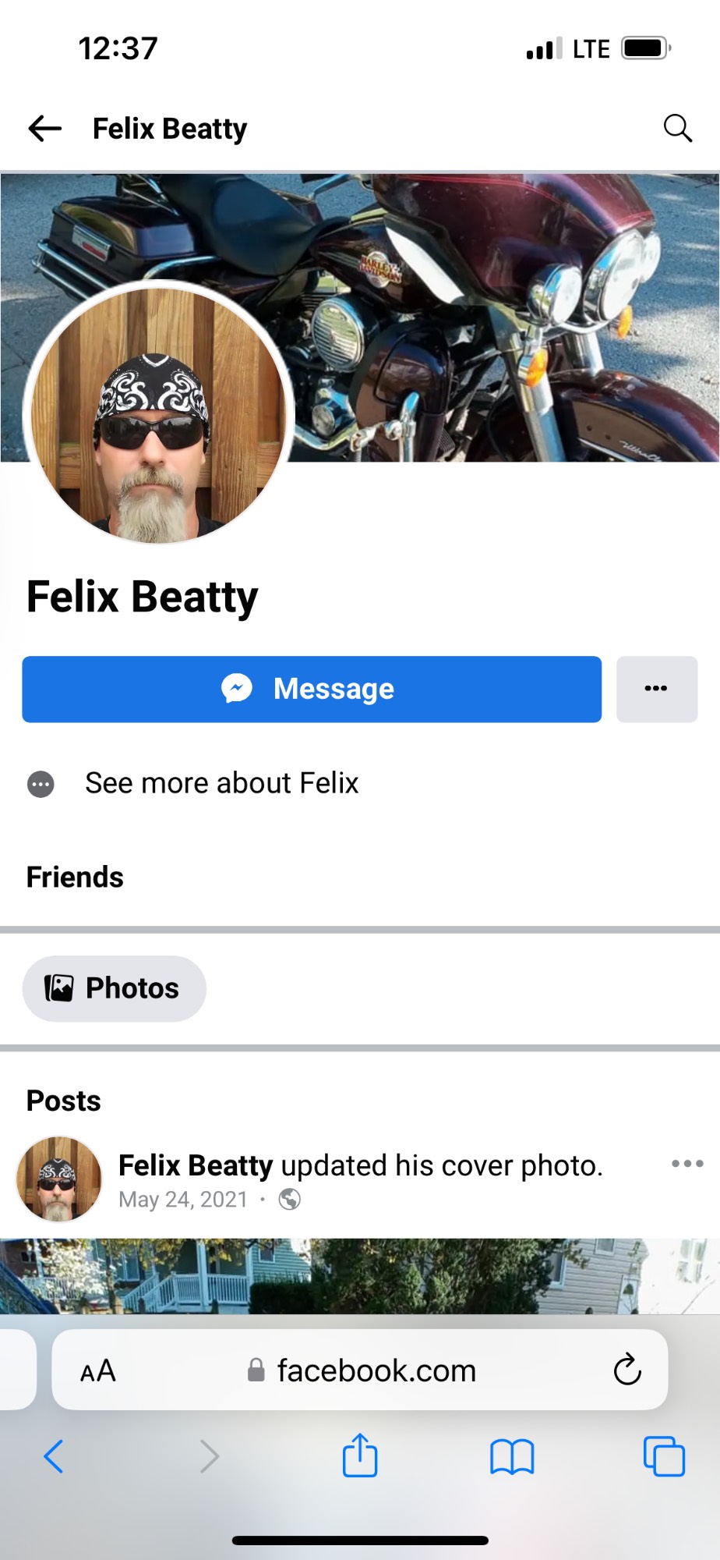Tap See more about Felix
The image size is (720, 1560).
point(221,783)
